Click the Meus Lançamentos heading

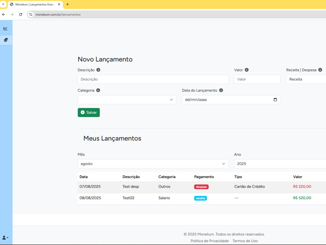pos(112,139)
